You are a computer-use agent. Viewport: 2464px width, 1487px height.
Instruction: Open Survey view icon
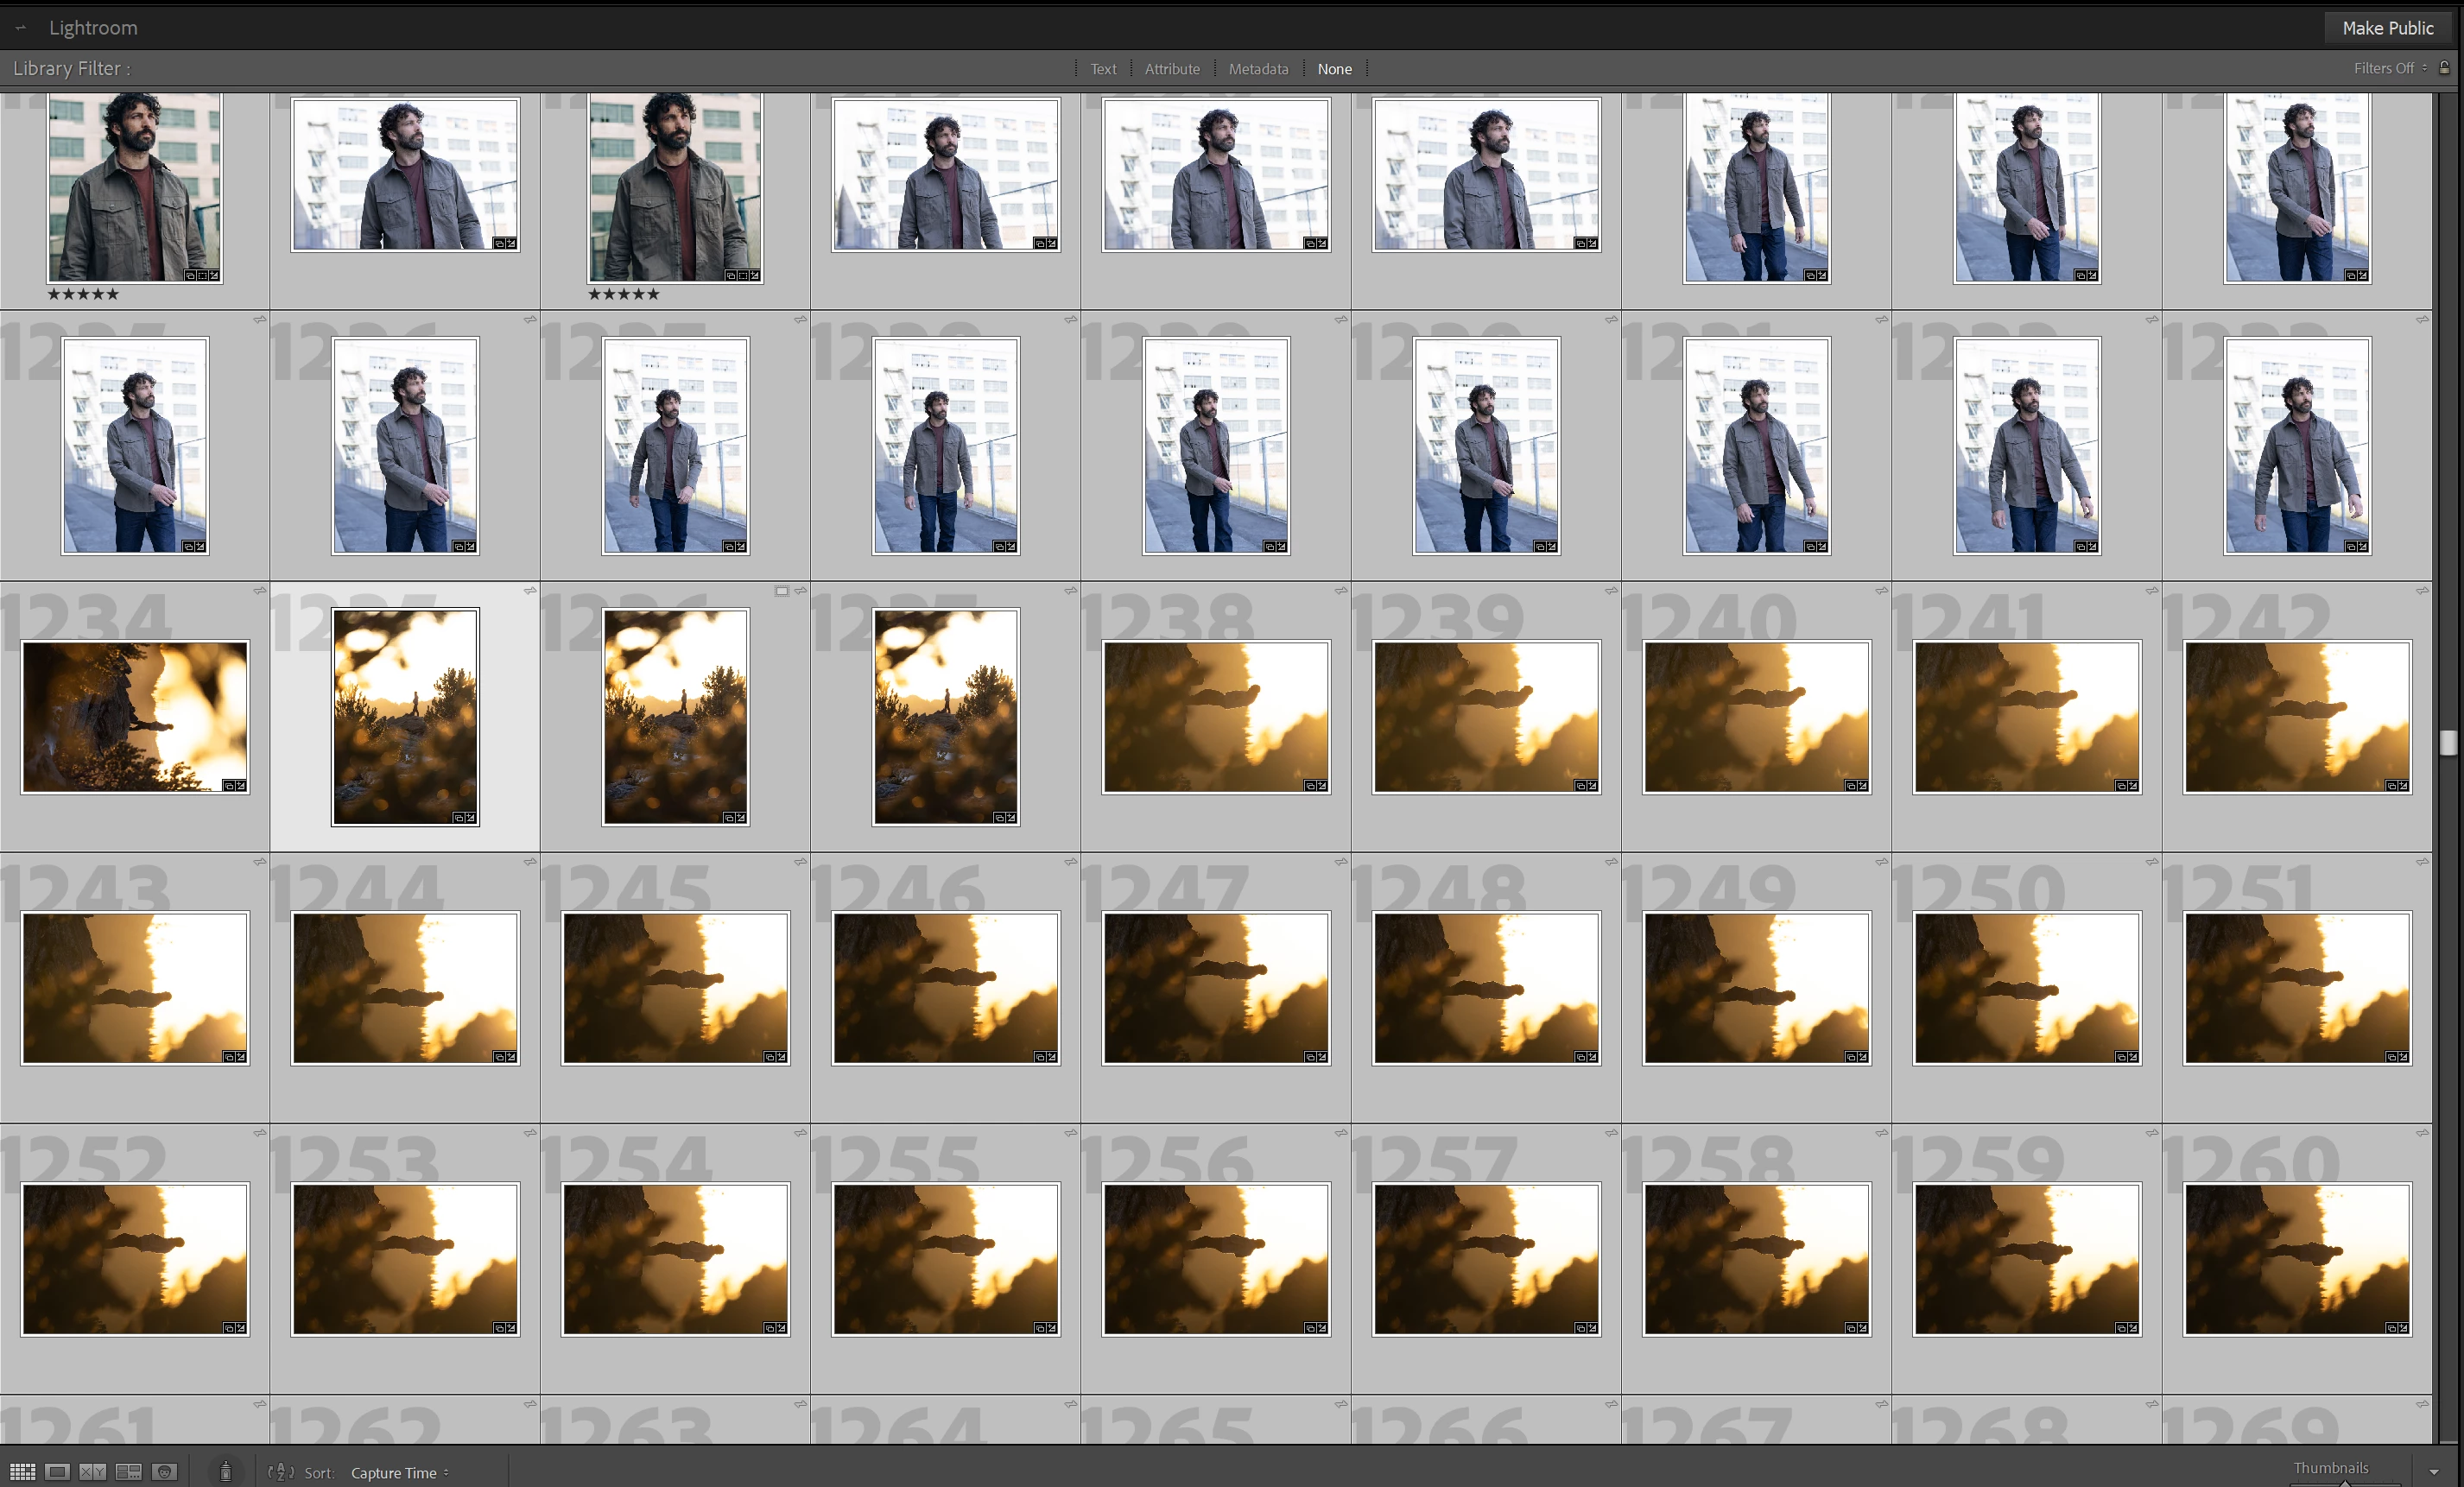point(129,1472)
